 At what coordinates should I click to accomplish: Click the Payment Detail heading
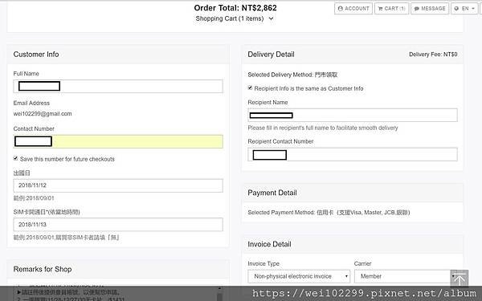point(272,193)
